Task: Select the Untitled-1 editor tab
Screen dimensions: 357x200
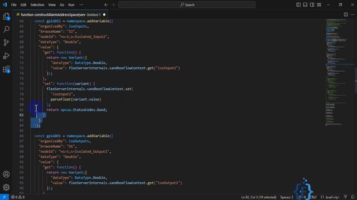Action: [x=61, y=14]
